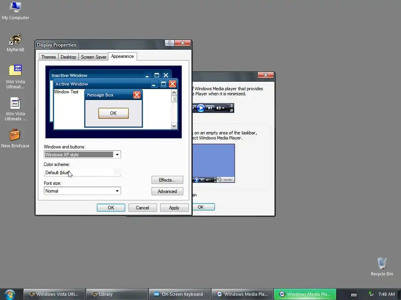Viewport: 401px width, 300px height.
Task: Click the Windows Start orb
Action: [10, 295]
